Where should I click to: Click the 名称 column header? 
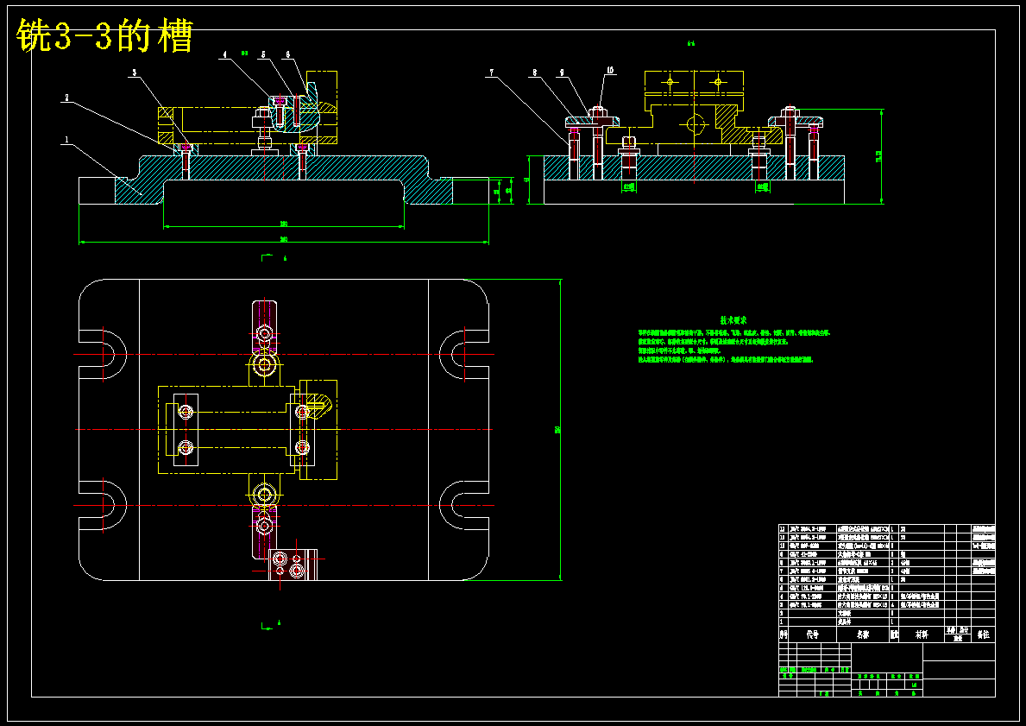pos(862,634)
